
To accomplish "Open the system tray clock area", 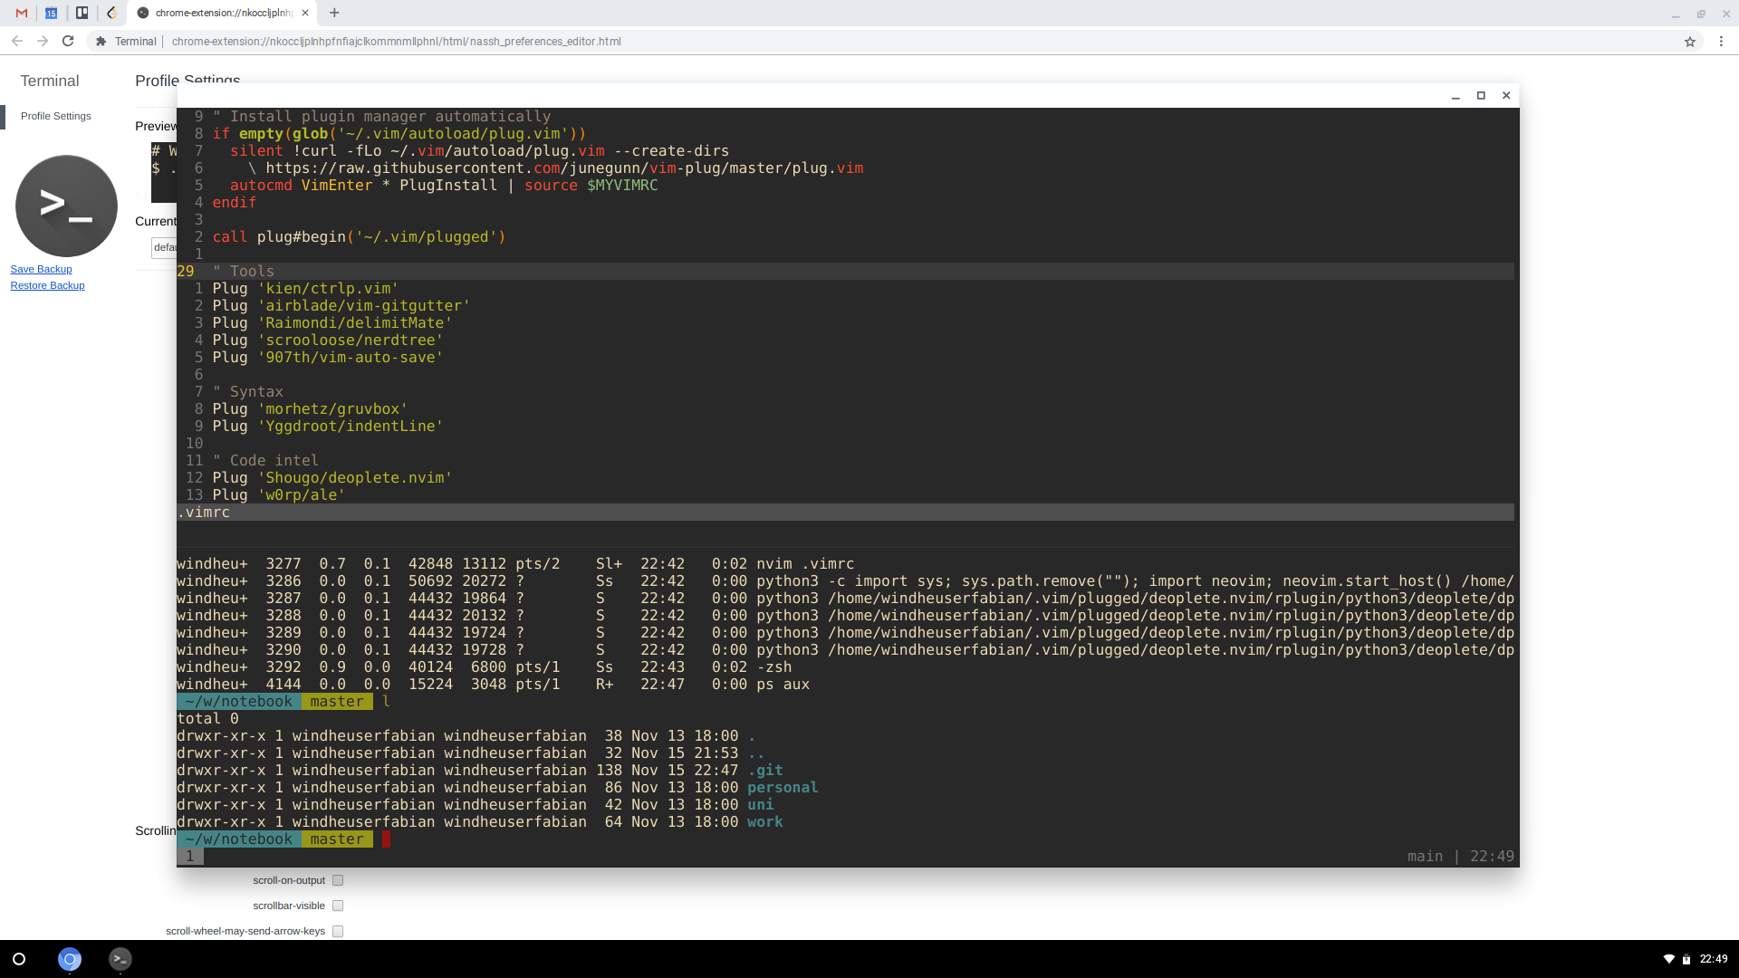I will (x=1713, y=959).
